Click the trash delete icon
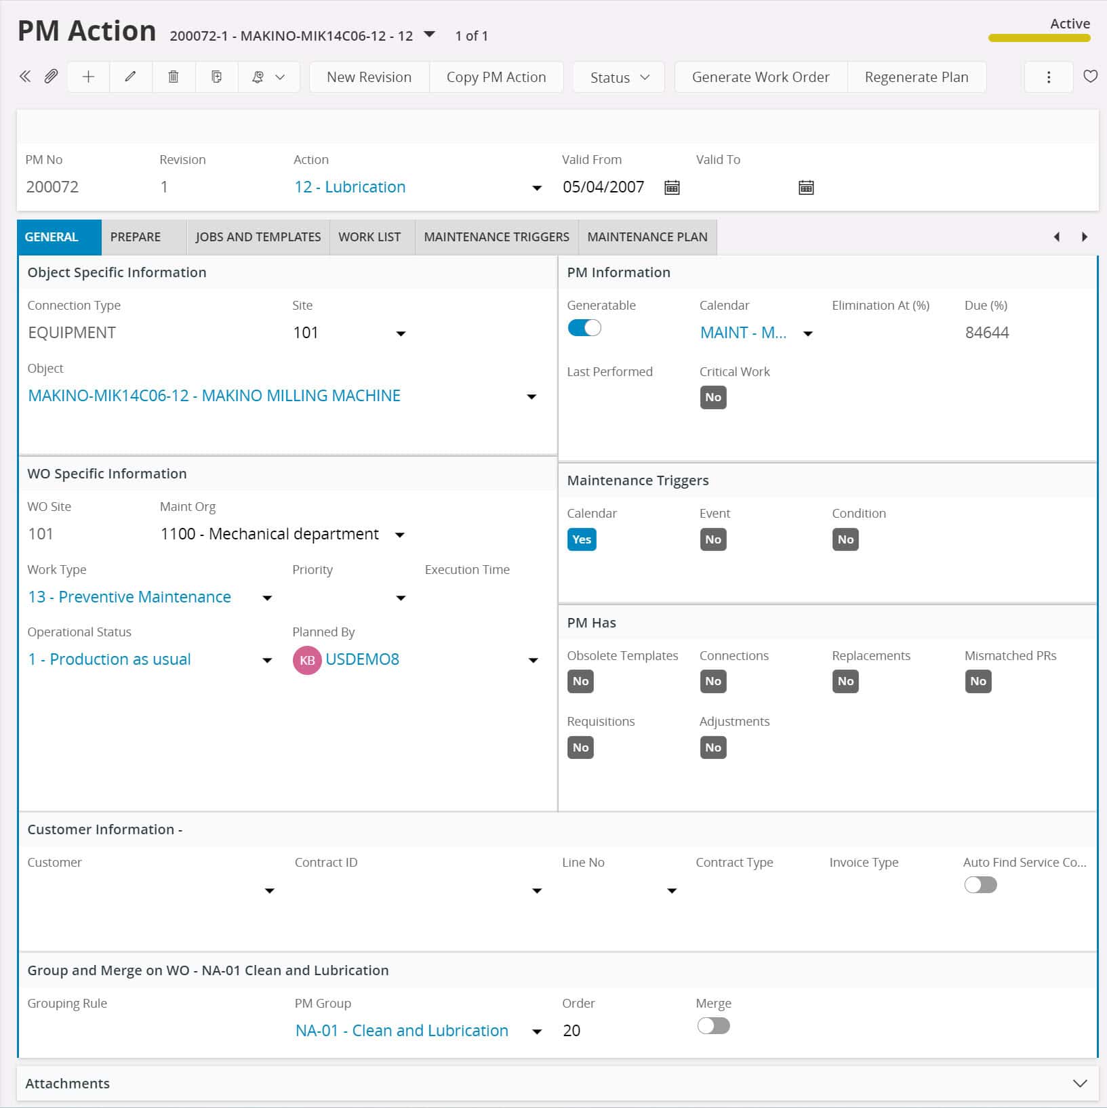 (174, 77)
